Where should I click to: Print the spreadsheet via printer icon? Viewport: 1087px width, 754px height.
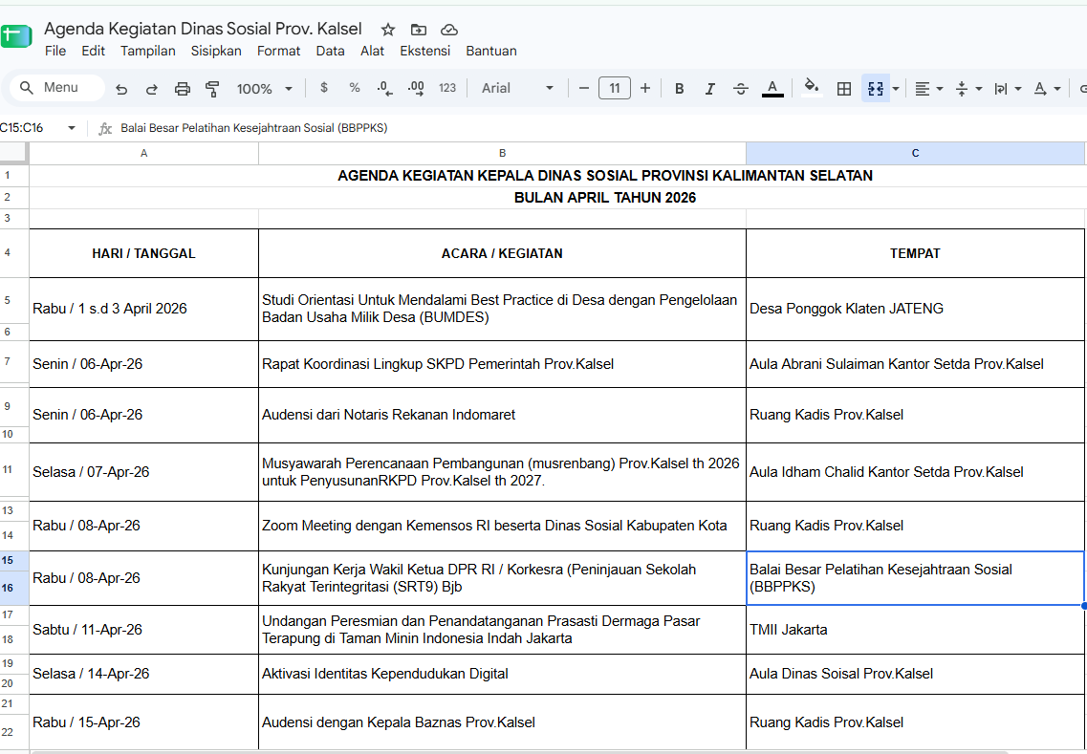click(x=183, y=89)
